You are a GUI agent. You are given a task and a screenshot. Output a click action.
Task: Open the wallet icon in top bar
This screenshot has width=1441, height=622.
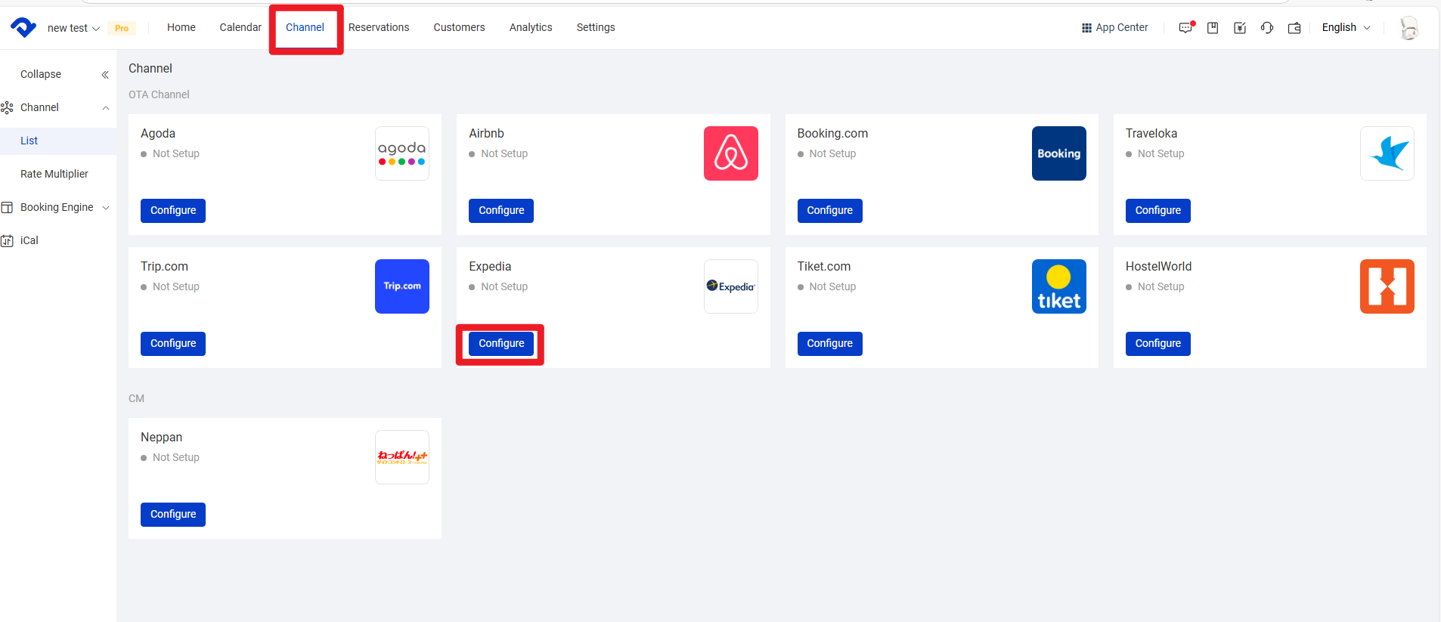1294,28
